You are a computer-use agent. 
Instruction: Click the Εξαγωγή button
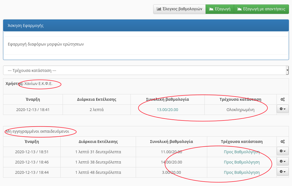(x=220, y=9)
